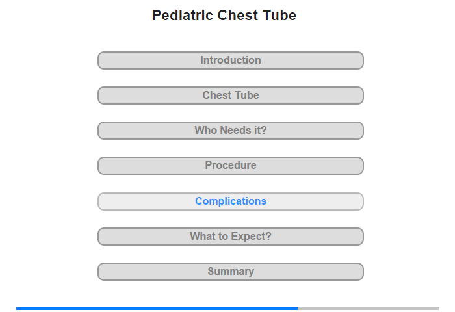Jump to What to Expect? section
Screen dimensions: 455x312
[231, 237]
